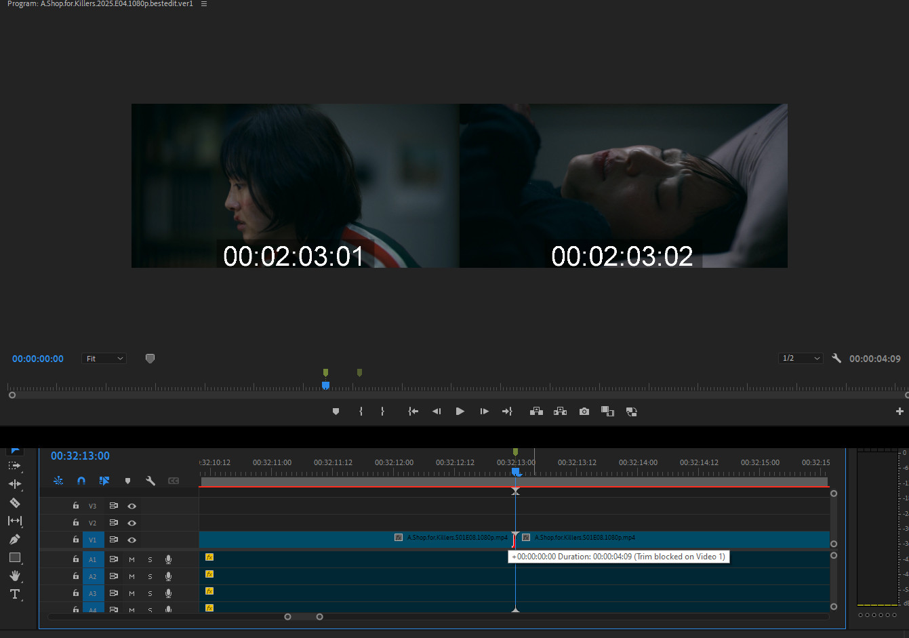The image size is (909, 638).
Task: Click the Program monitor playhead marker
Action: [325, 385]
